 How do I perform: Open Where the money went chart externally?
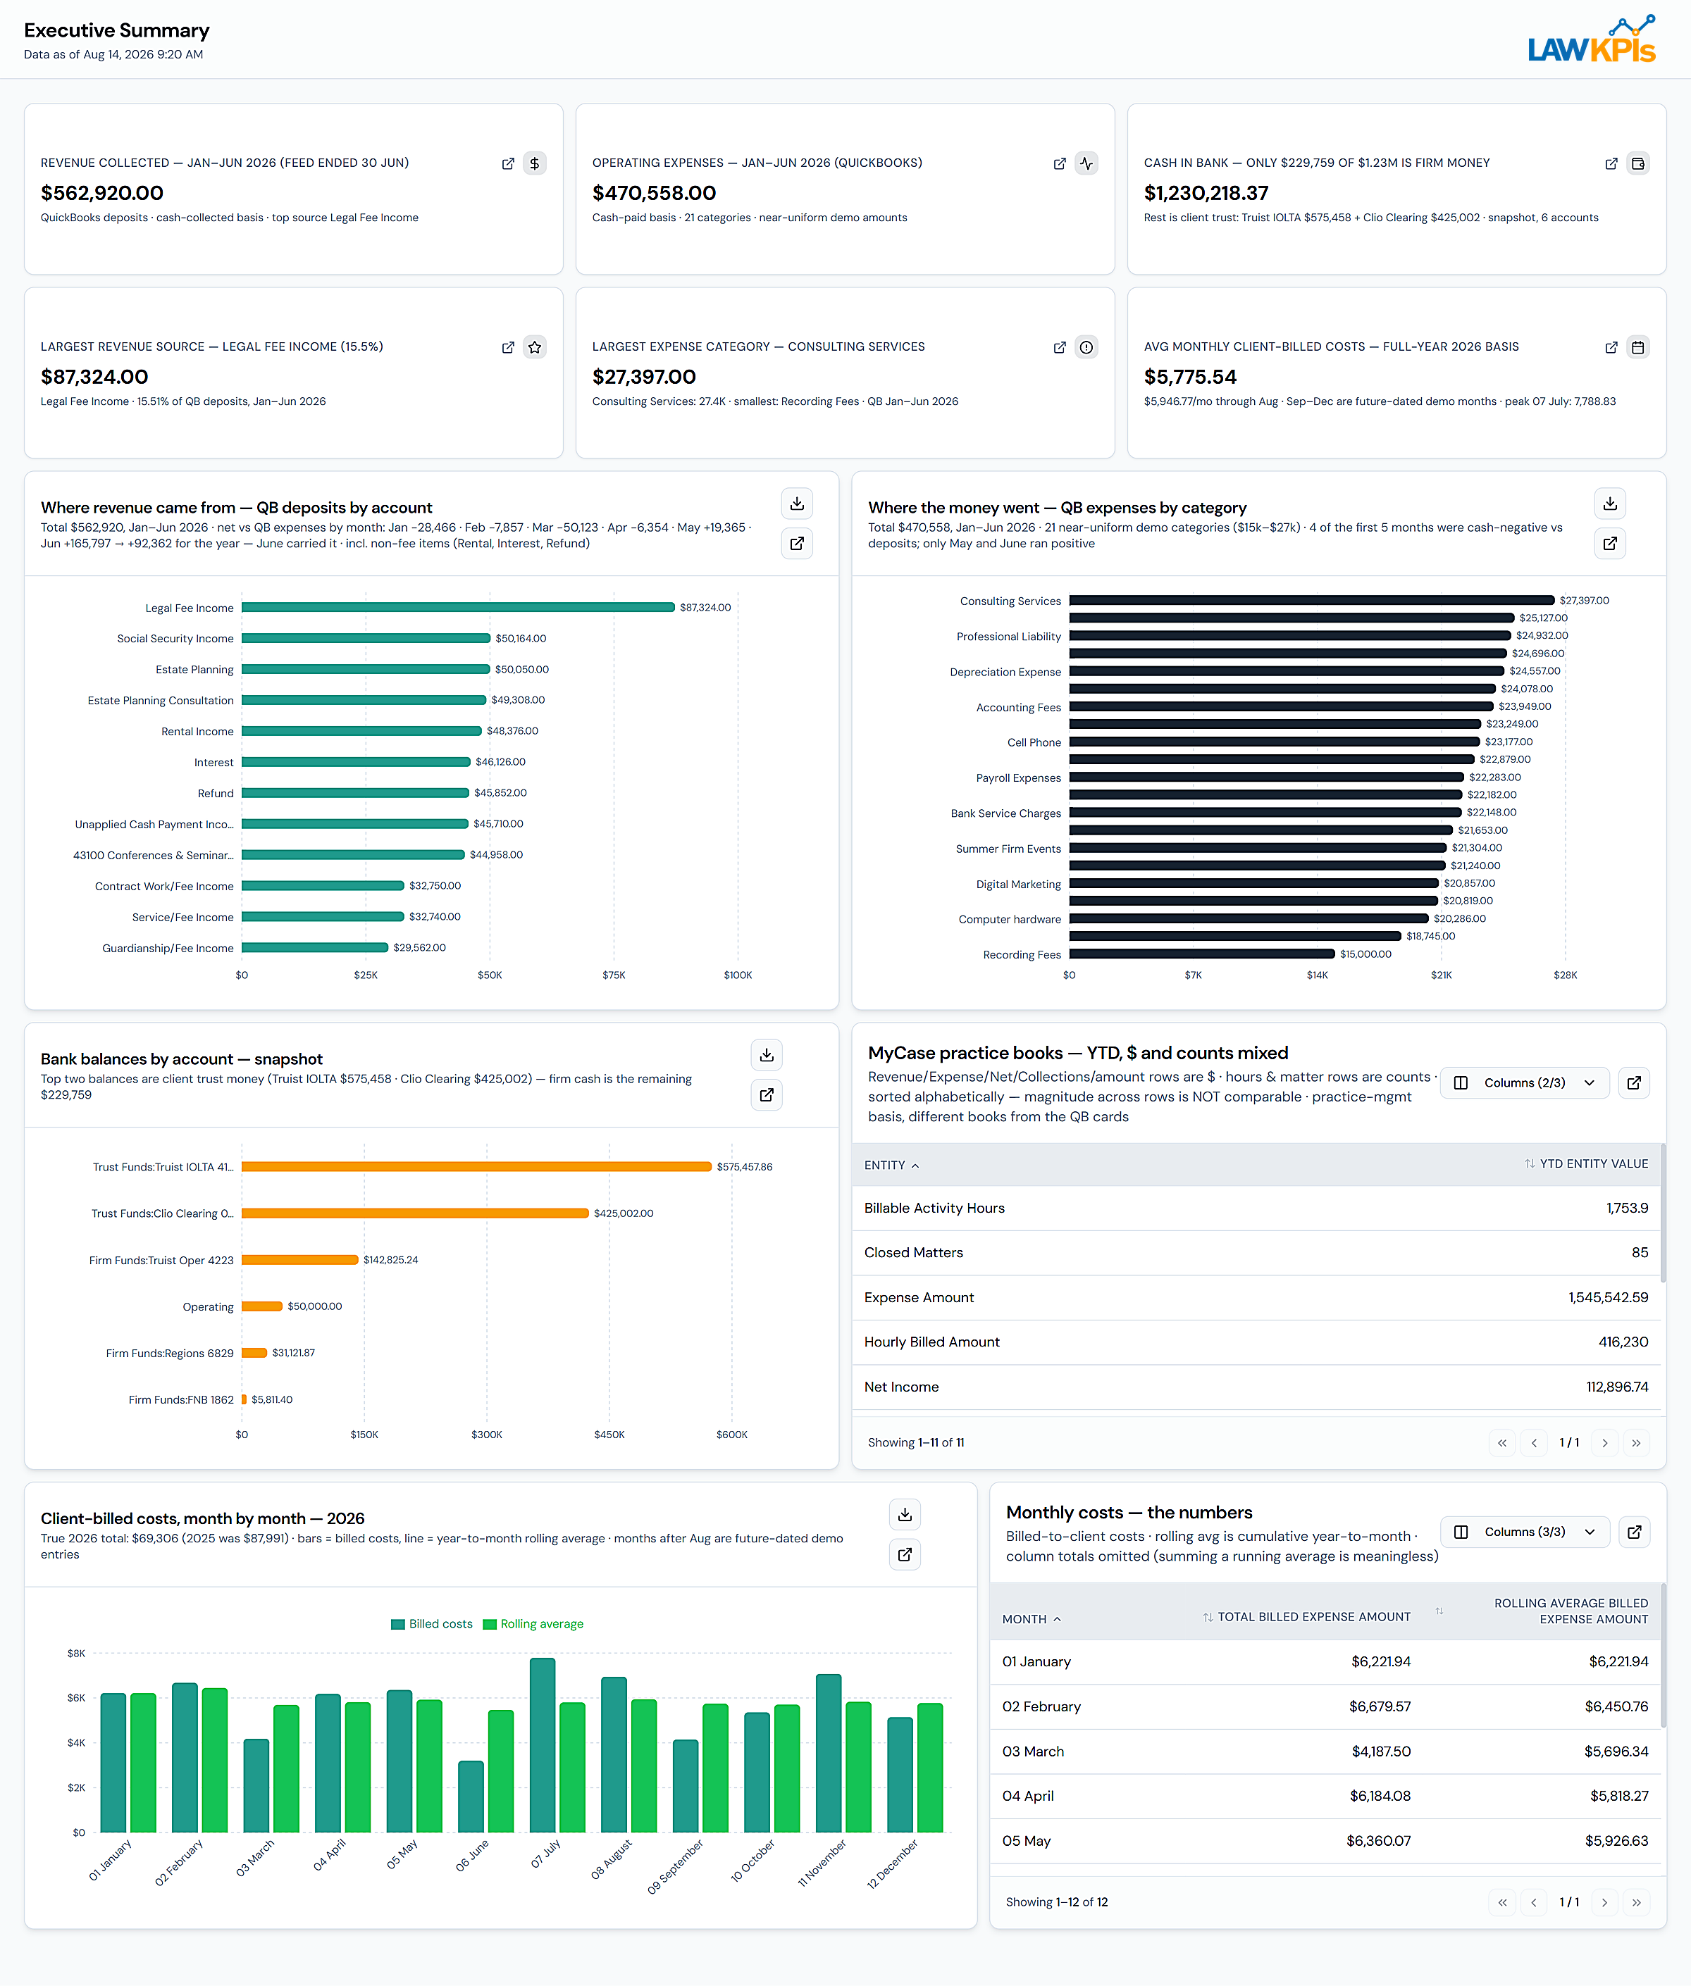[1611, 543]
